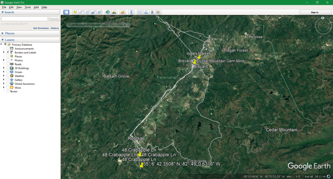Show the ruler measurement tool
The height and width of the screenshot is (179, 333).
132,12
